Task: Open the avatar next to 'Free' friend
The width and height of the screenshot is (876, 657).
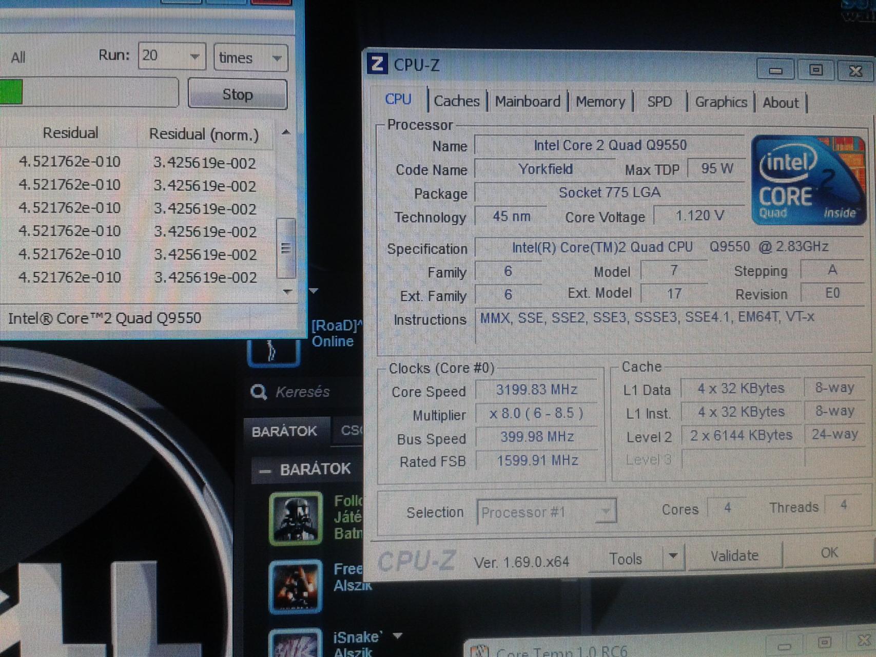Action: [x=296, y=587]
